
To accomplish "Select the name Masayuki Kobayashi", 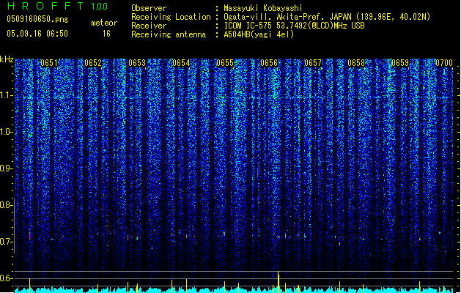I will pos(263,8).
